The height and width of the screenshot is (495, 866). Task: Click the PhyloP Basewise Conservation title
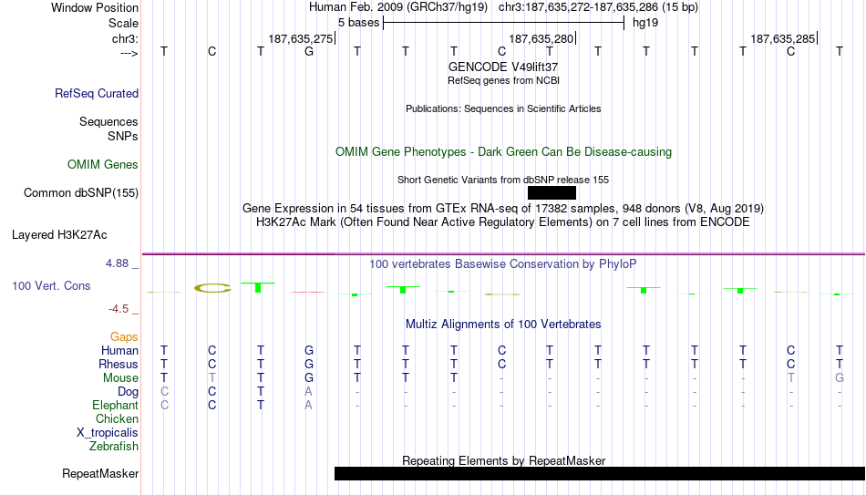[x=503, y=264]
